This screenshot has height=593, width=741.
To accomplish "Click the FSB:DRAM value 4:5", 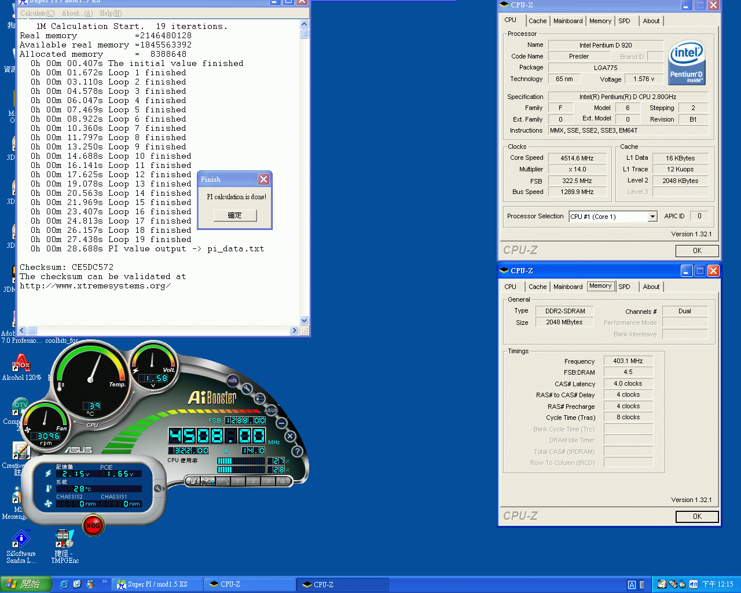I will click(628, 372).
